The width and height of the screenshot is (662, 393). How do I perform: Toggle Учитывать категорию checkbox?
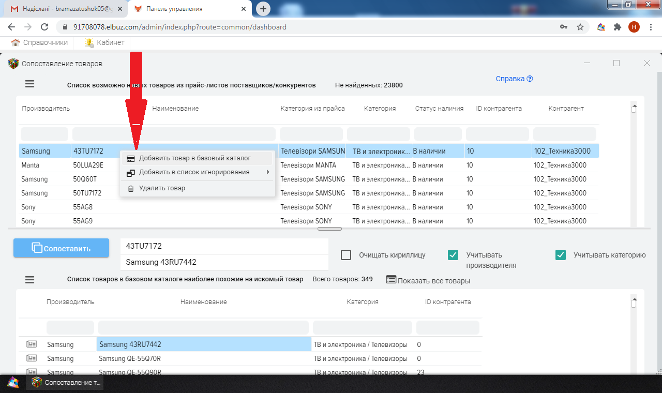[560, 255]
